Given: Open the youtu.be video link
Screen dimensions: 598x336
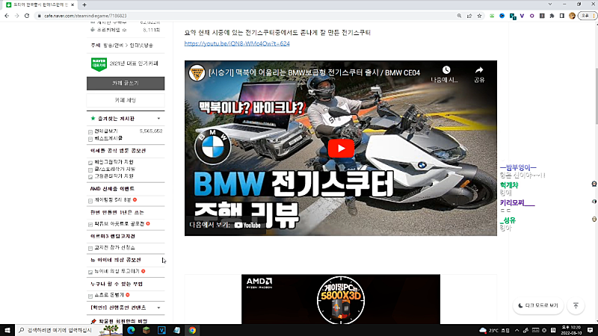Looking at the screenshot, I should tap(237, 44).
